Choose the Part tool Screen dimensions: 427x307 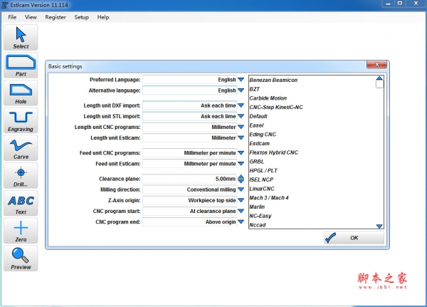(21, 66)
